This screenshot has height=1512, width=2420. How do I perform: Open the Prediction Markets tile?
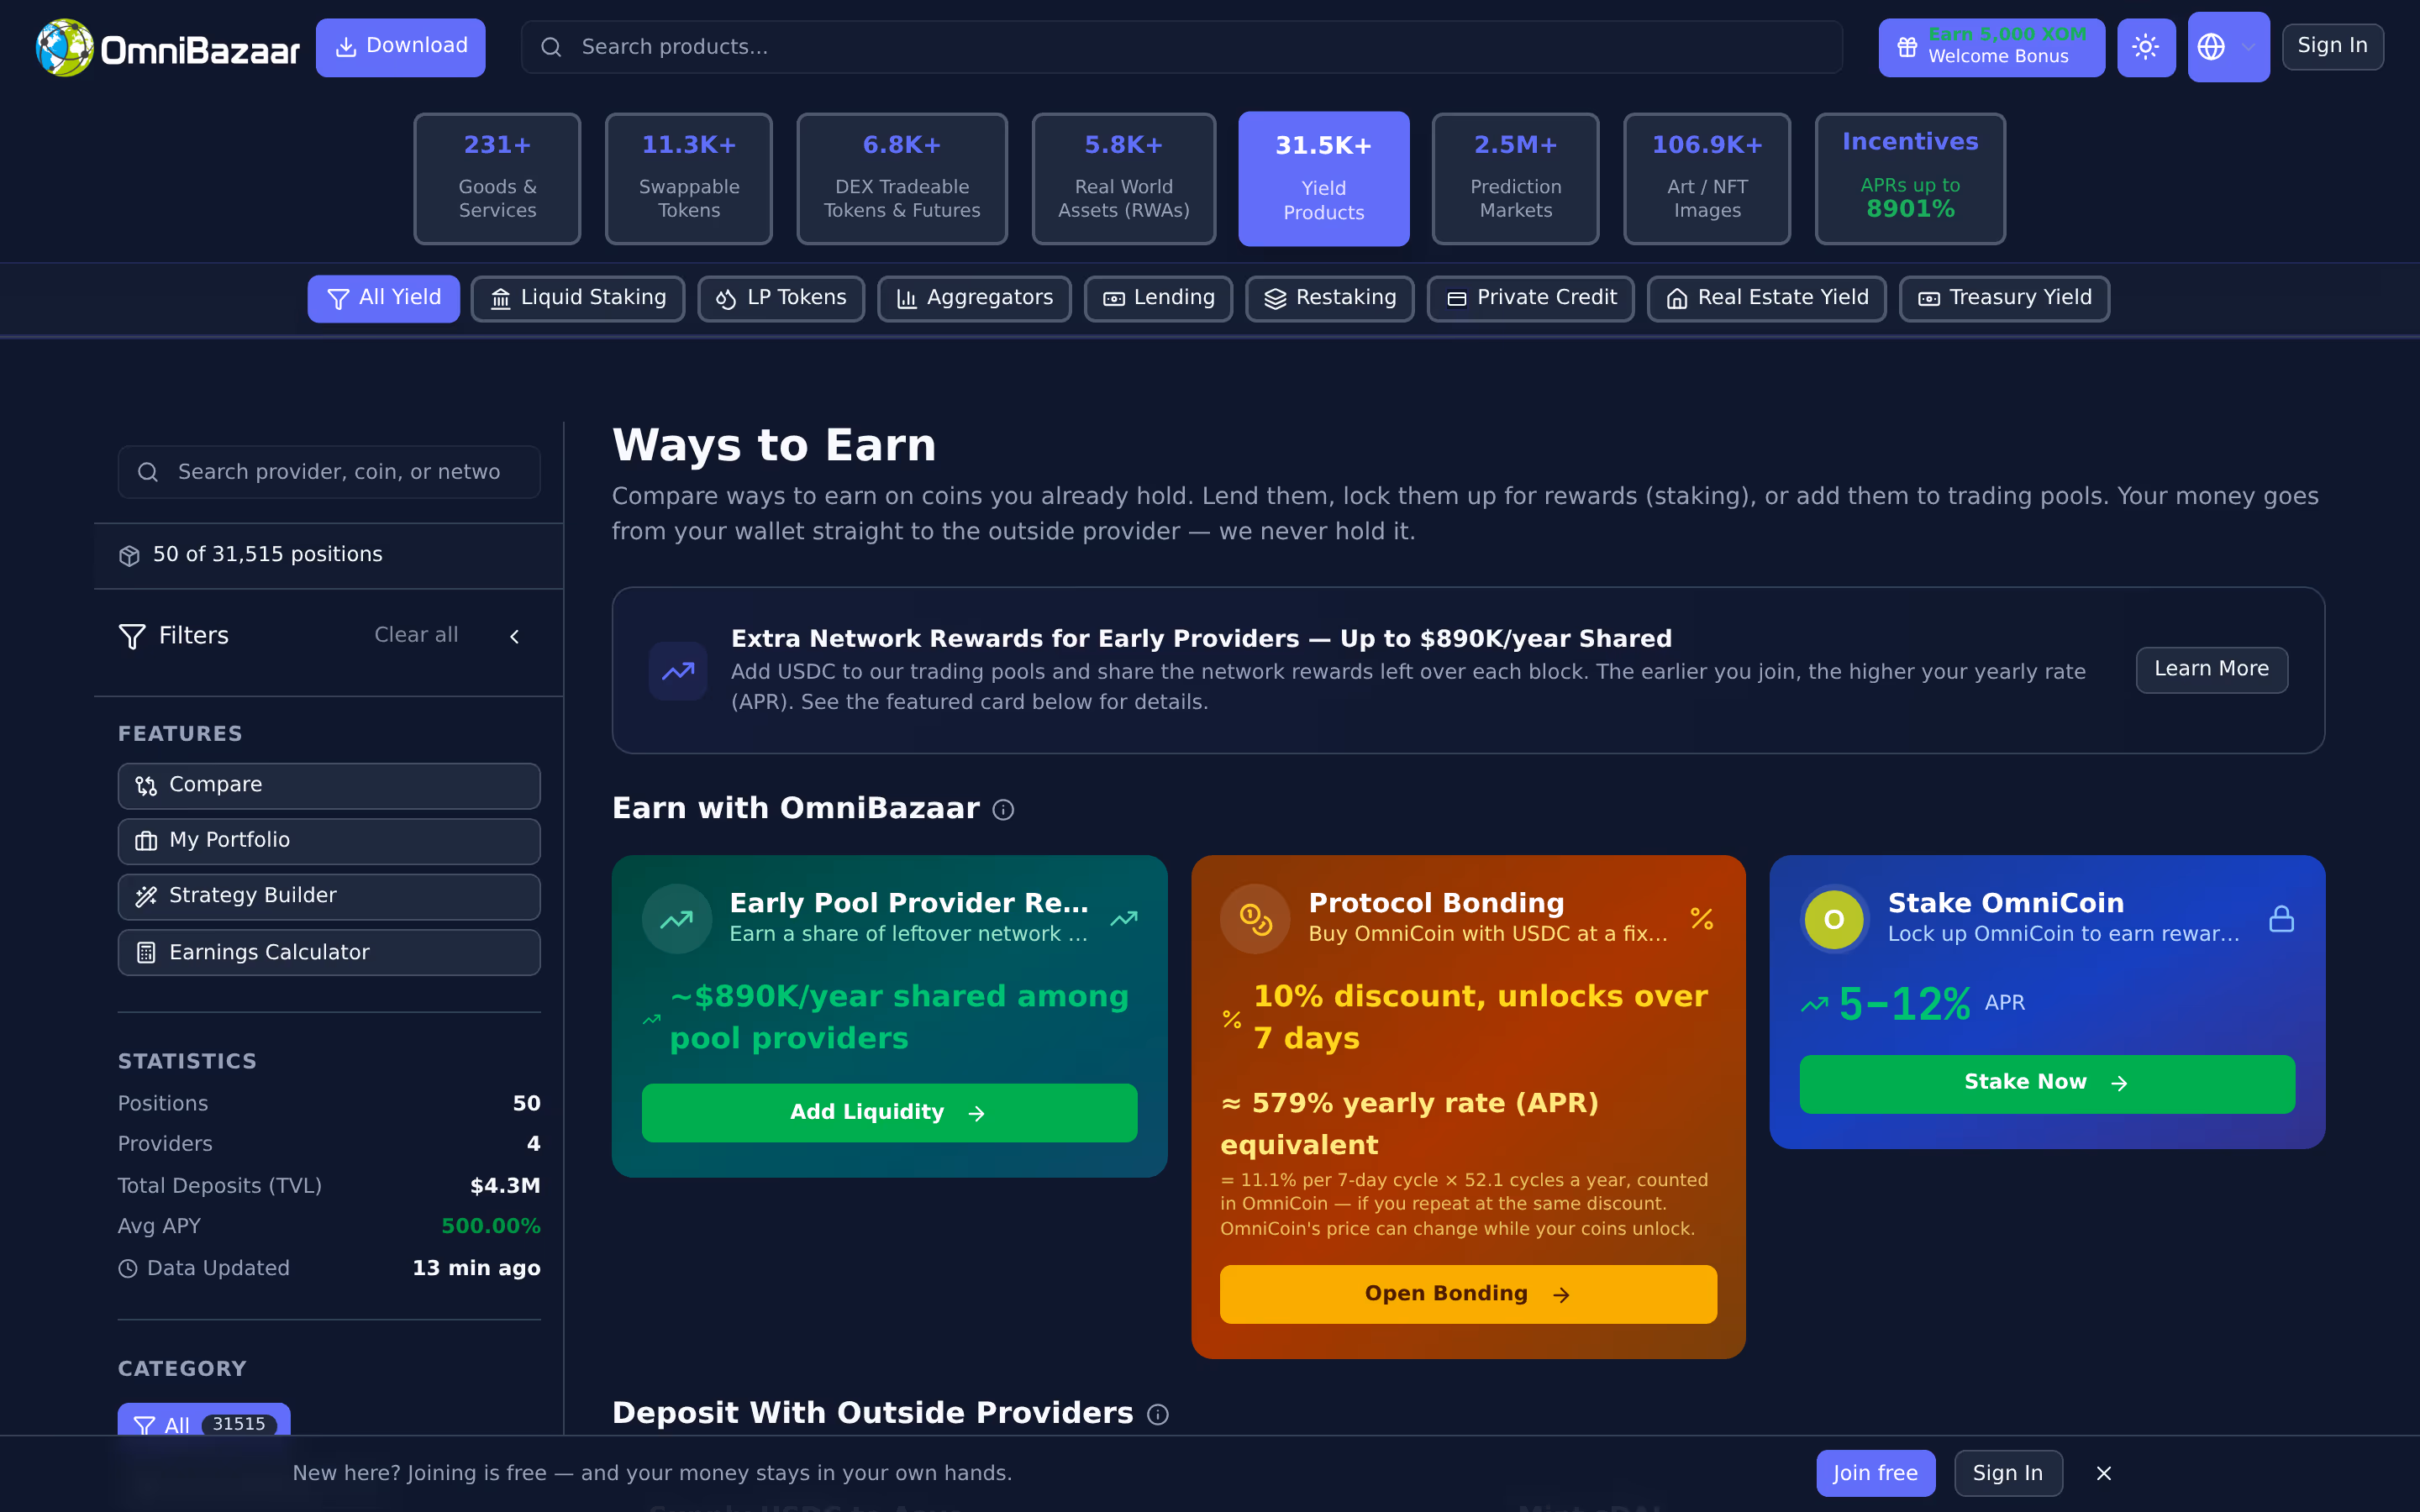click(1516, 178)
